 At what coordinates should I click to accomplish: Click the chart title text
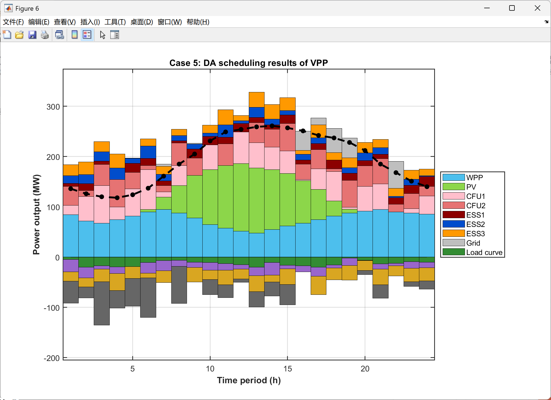(249, 63)
